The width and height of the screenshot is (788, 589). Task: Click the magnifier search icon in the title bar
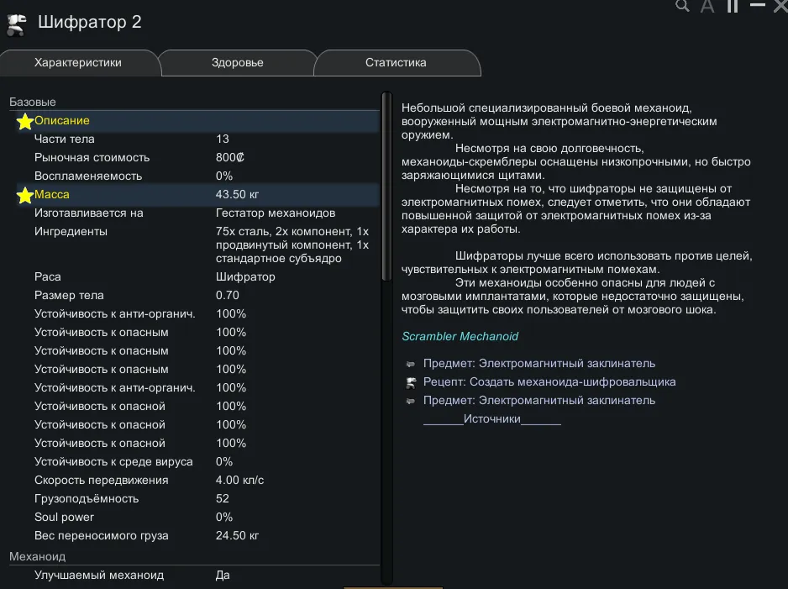(683, 7)
